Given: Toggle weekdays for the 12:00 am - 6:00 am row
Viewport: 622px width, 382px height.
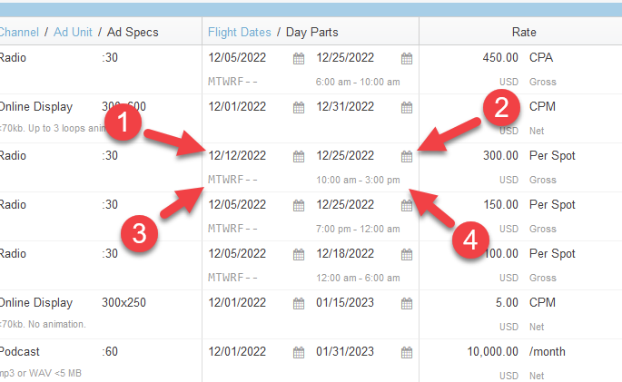Looking at the screenshot, I should click(232, 278).
